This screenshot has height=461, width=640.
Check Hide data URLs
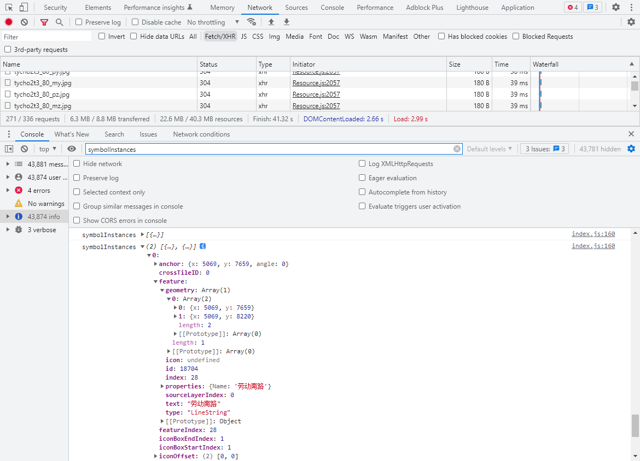(133, 36)
